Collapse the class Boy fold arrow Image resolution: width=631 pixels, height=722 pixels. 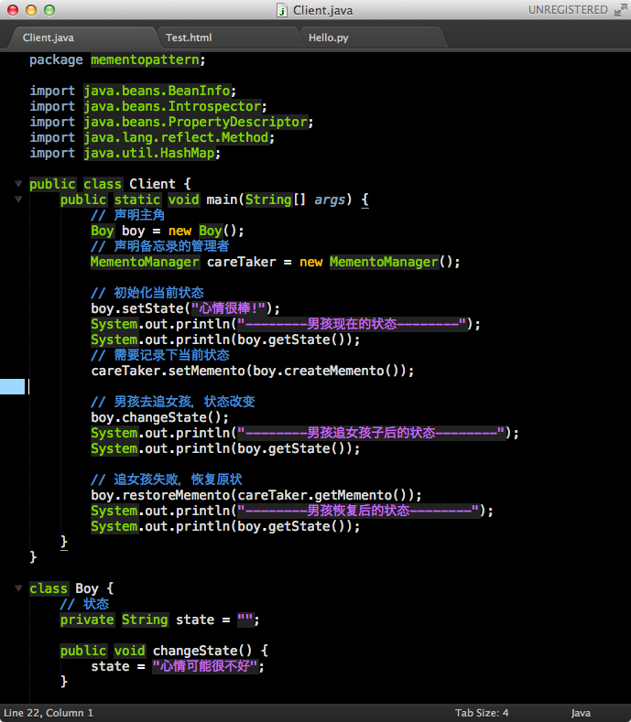click(18, 588)
